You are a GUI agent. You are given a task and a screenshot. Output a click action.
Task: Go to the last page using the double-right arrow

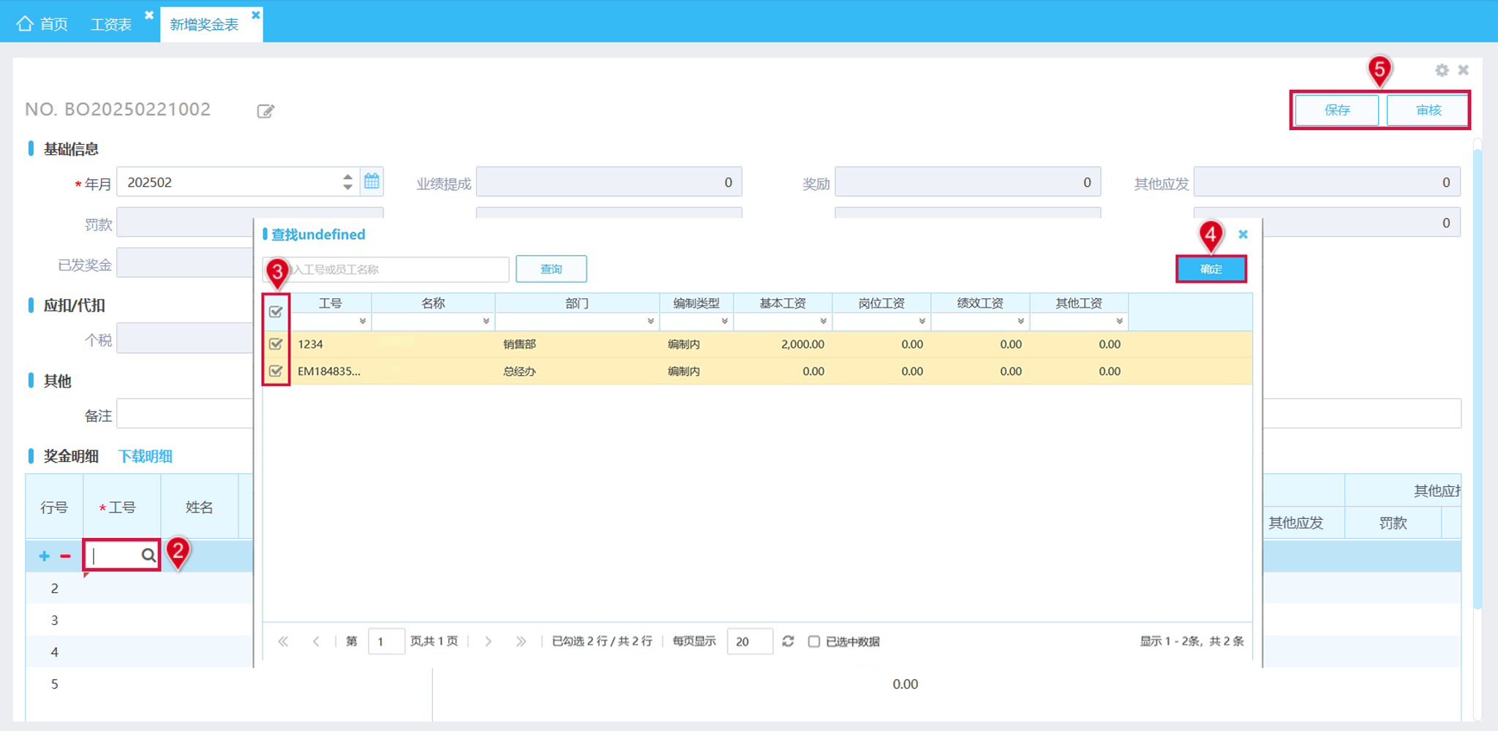[521, 641]
